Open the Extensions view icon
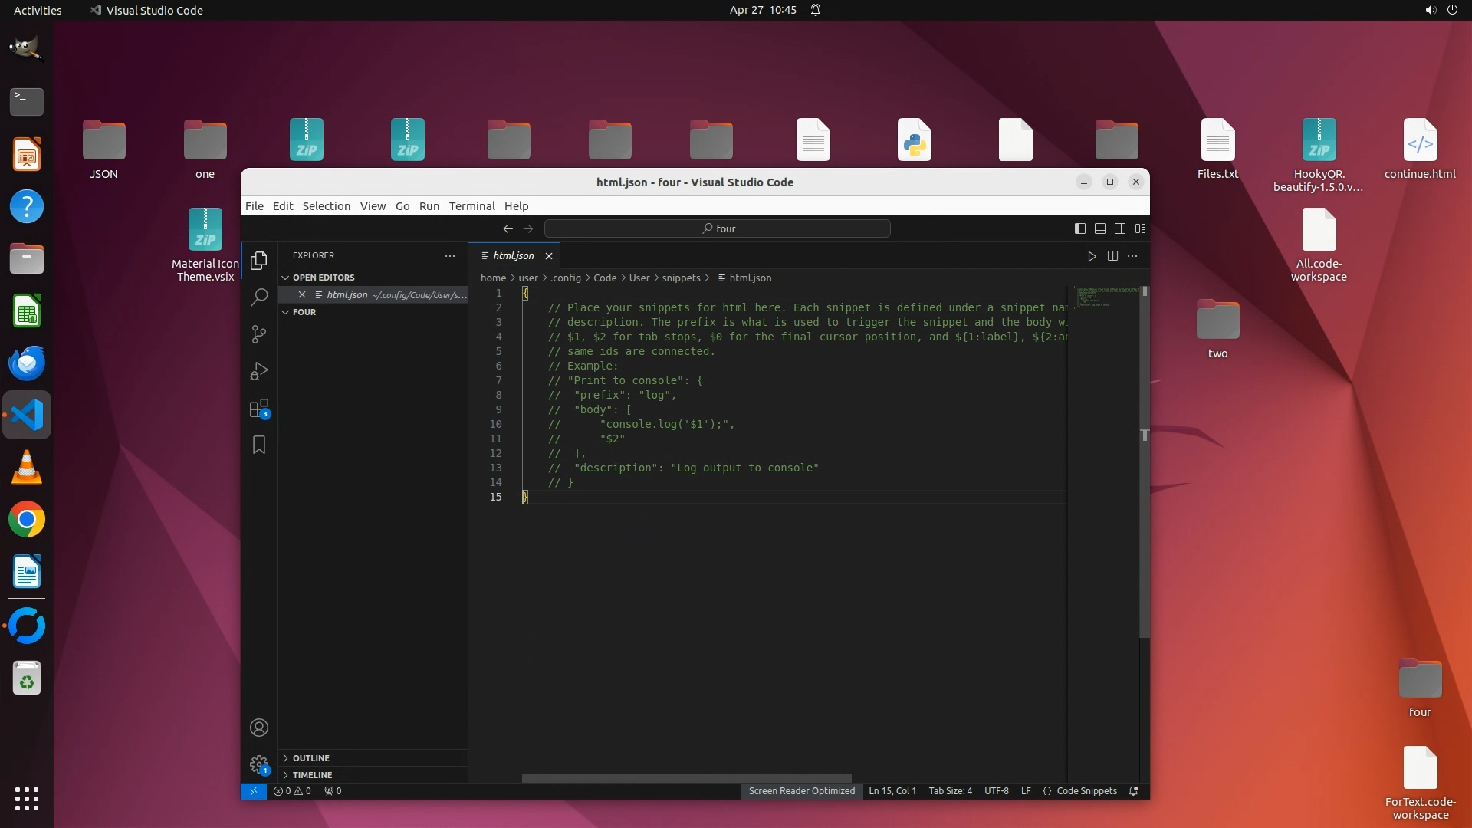This screenshot has width=1472, height=828. pyautogui.click(x=259, y=408)
